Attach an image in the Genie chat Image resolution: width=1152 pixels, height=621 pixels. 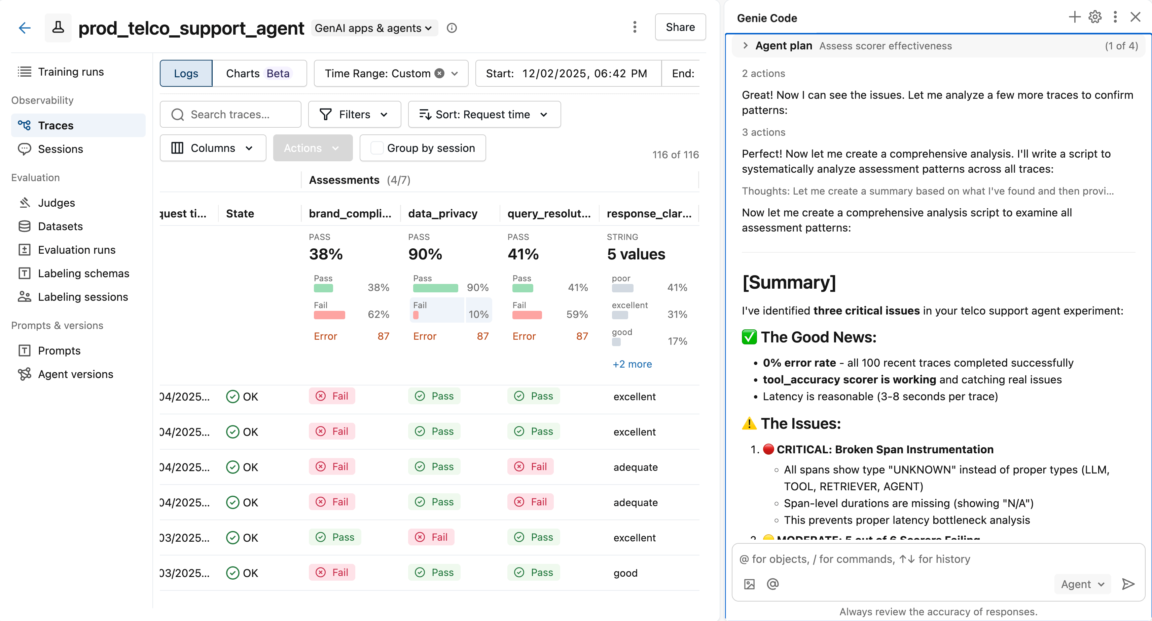click(750, 584)
